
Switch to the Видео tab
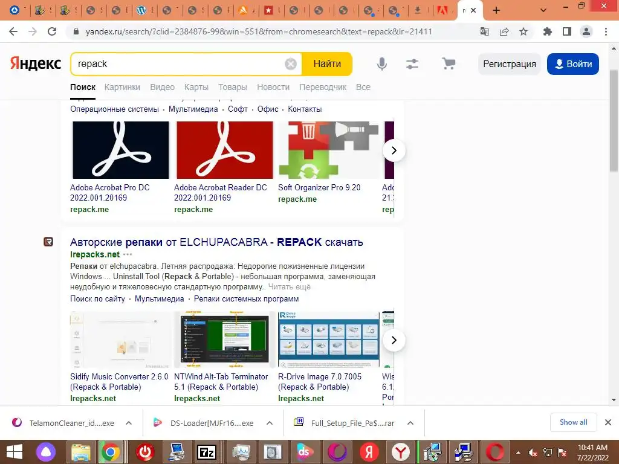(x=162, y=87)
